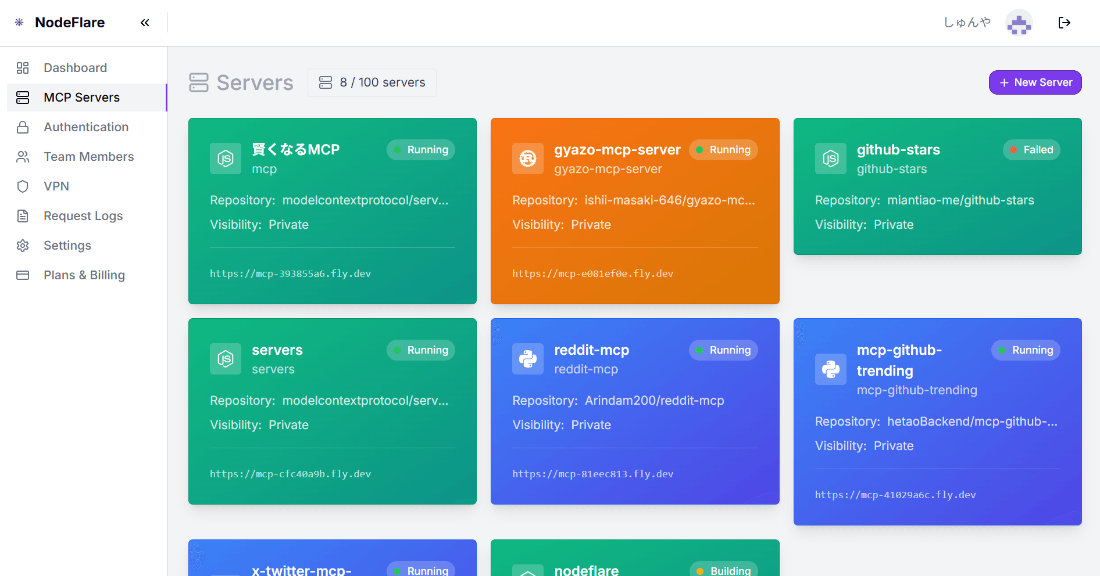
Task: Open the mcp-393855a6.fly.dev URL
Action: coord(290,273)
